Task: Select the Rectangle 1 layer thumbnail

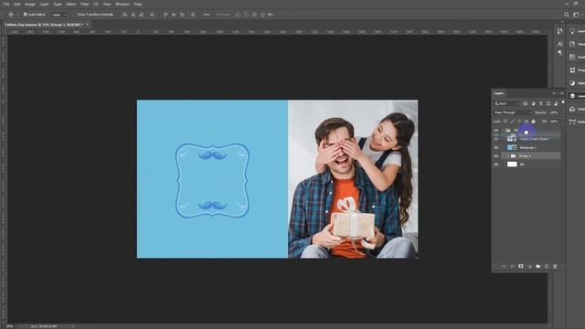Action: tap(510, 148)
